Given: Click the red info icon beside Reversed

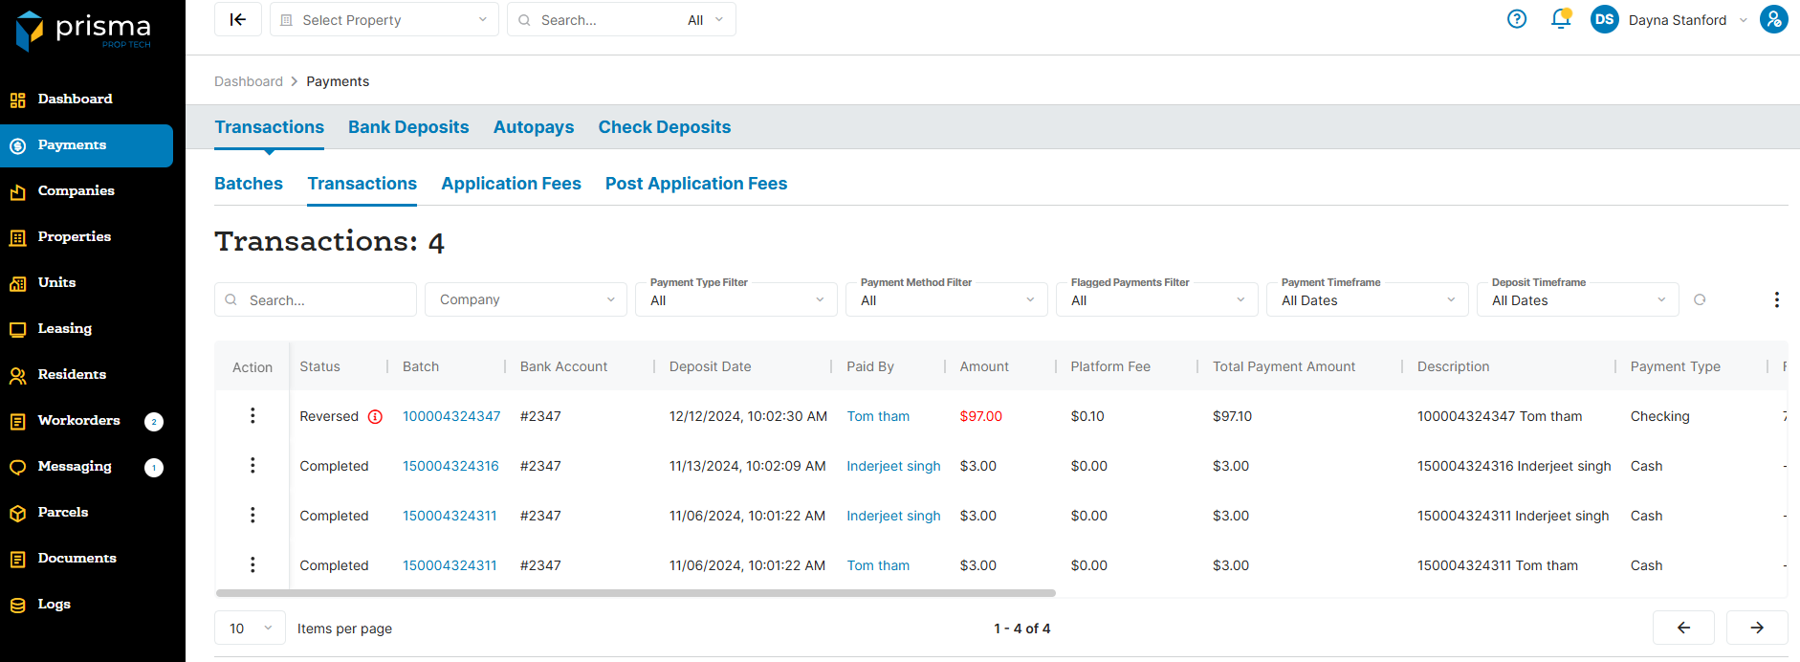Looking at the screenshot, I should [375, 417].
